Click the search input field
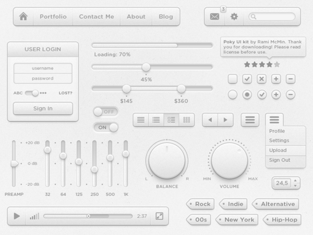Viewport: 313px width, 235px height. click(272, 17)
